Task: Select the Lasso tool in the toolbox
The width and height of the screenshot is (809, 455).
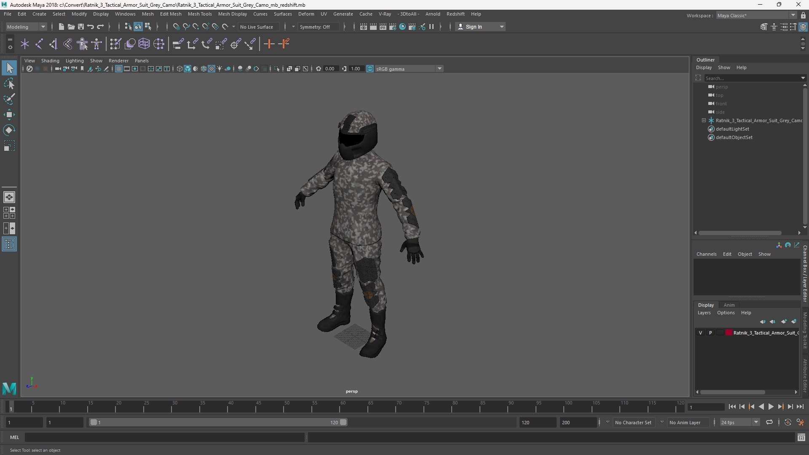Action: point(9,84)
